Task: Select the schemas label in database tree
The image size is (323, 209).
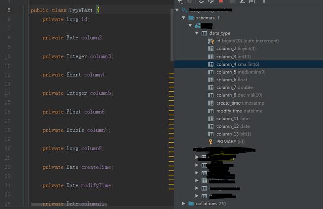Action: click(x=205, y=18)
